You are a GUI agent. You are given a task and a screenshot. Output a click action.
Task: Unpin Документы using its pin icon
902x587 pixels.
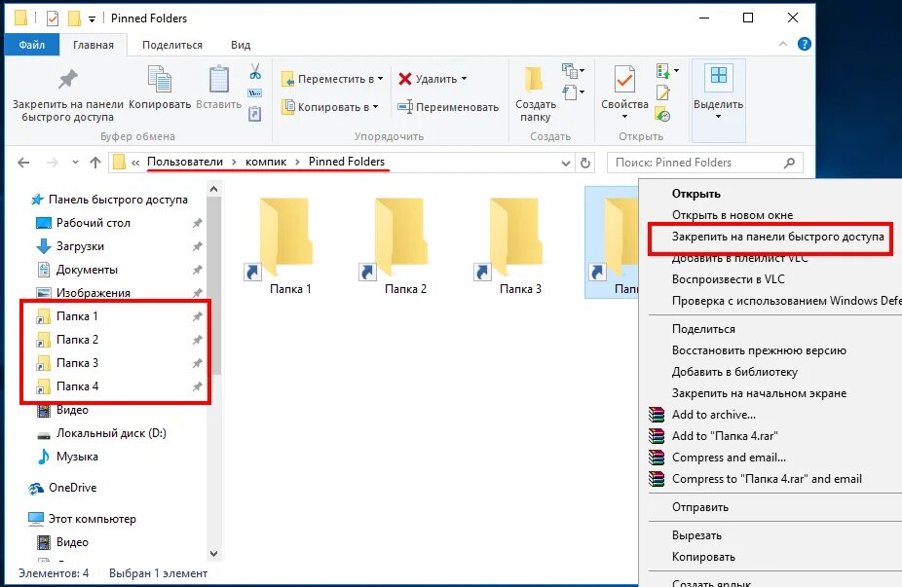(198, 269)
